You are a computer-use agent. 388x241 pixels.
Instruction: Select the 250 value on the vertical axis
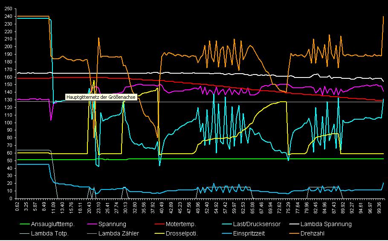click(9, 9)
